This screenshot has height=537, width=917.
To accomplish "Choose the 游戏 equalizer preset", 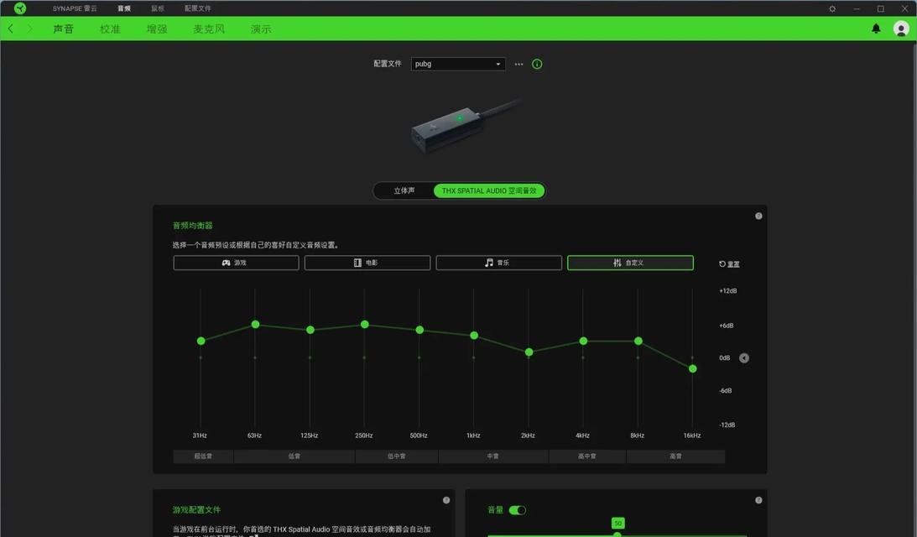I will tap(236, 263).
